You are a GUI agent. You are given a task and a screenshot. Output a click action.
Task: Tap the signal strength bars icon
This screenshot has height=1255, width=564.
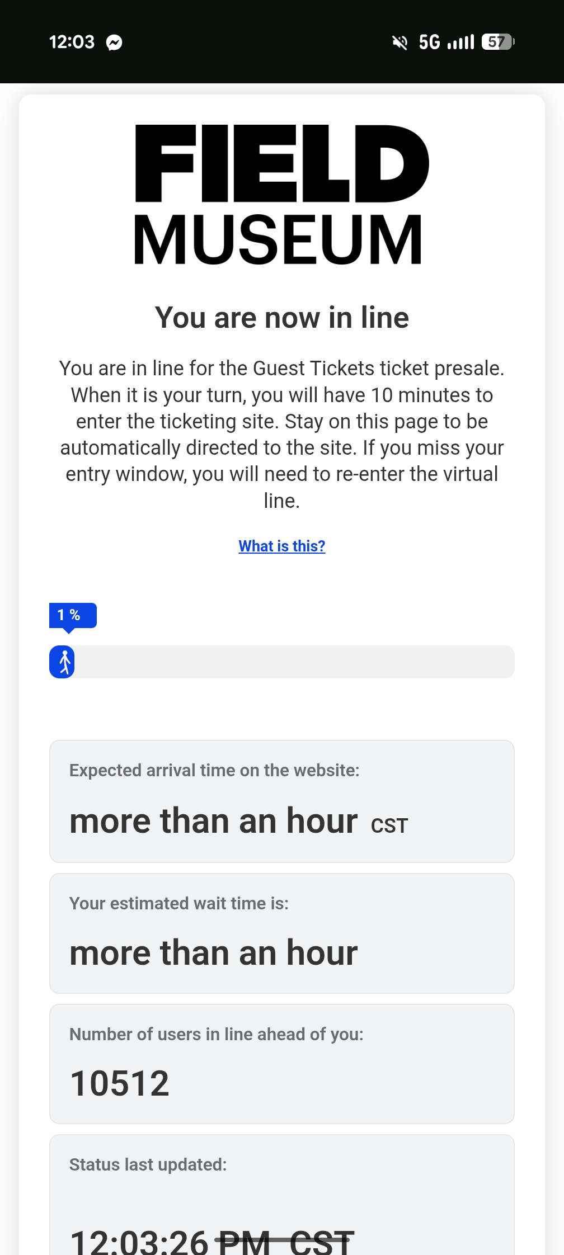click(x=461, y=42)
